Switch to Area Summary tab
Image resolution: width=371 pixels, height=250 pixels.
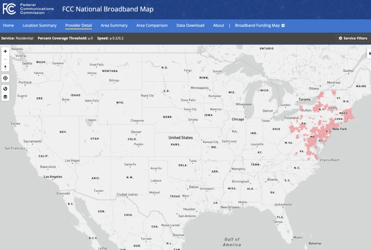pyautogui.click(x=114, y=25)
